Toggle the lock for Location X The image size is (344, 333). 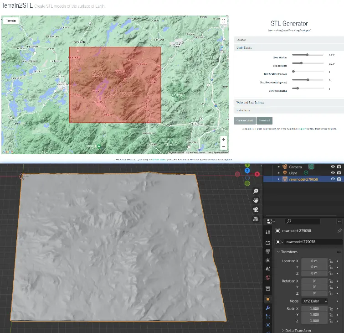(331, 261)
